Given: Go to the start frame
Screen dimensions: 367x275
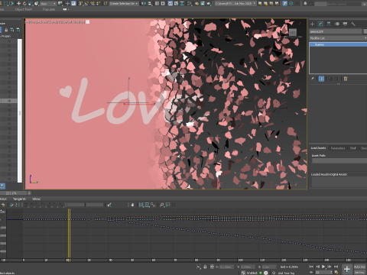Looking at the screenshot, I should (x=311, y=267).
